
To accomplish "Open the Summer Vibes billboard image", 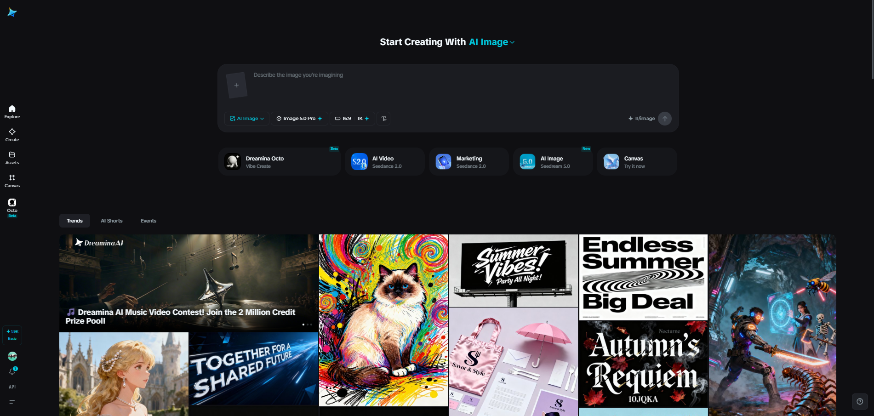I will coord(513,271).
